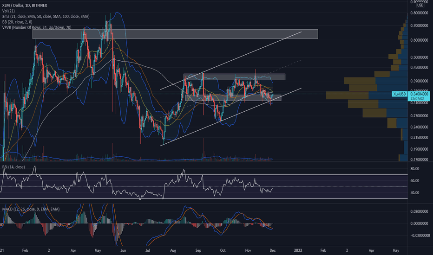Click the 0.70000000 price axis label

pyautogui.click(x=419, y=25)
